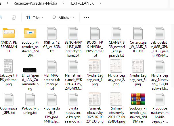Select Skrytá nastavení file icon
This screenshot has width=174, height=126.
click(73, 99)
